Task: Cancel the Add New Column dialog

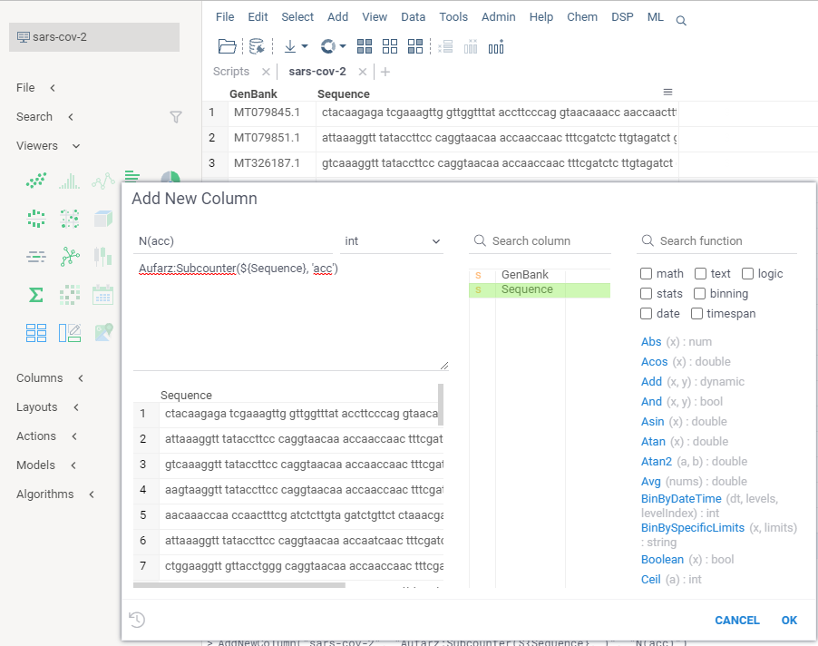Action: tap(736, 620)
